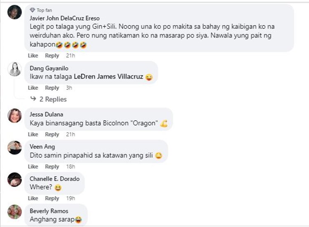
Task: Open the 18h timestamp on Veen Ang's comment
Action: pyautogui.click(x=70, y=166)
